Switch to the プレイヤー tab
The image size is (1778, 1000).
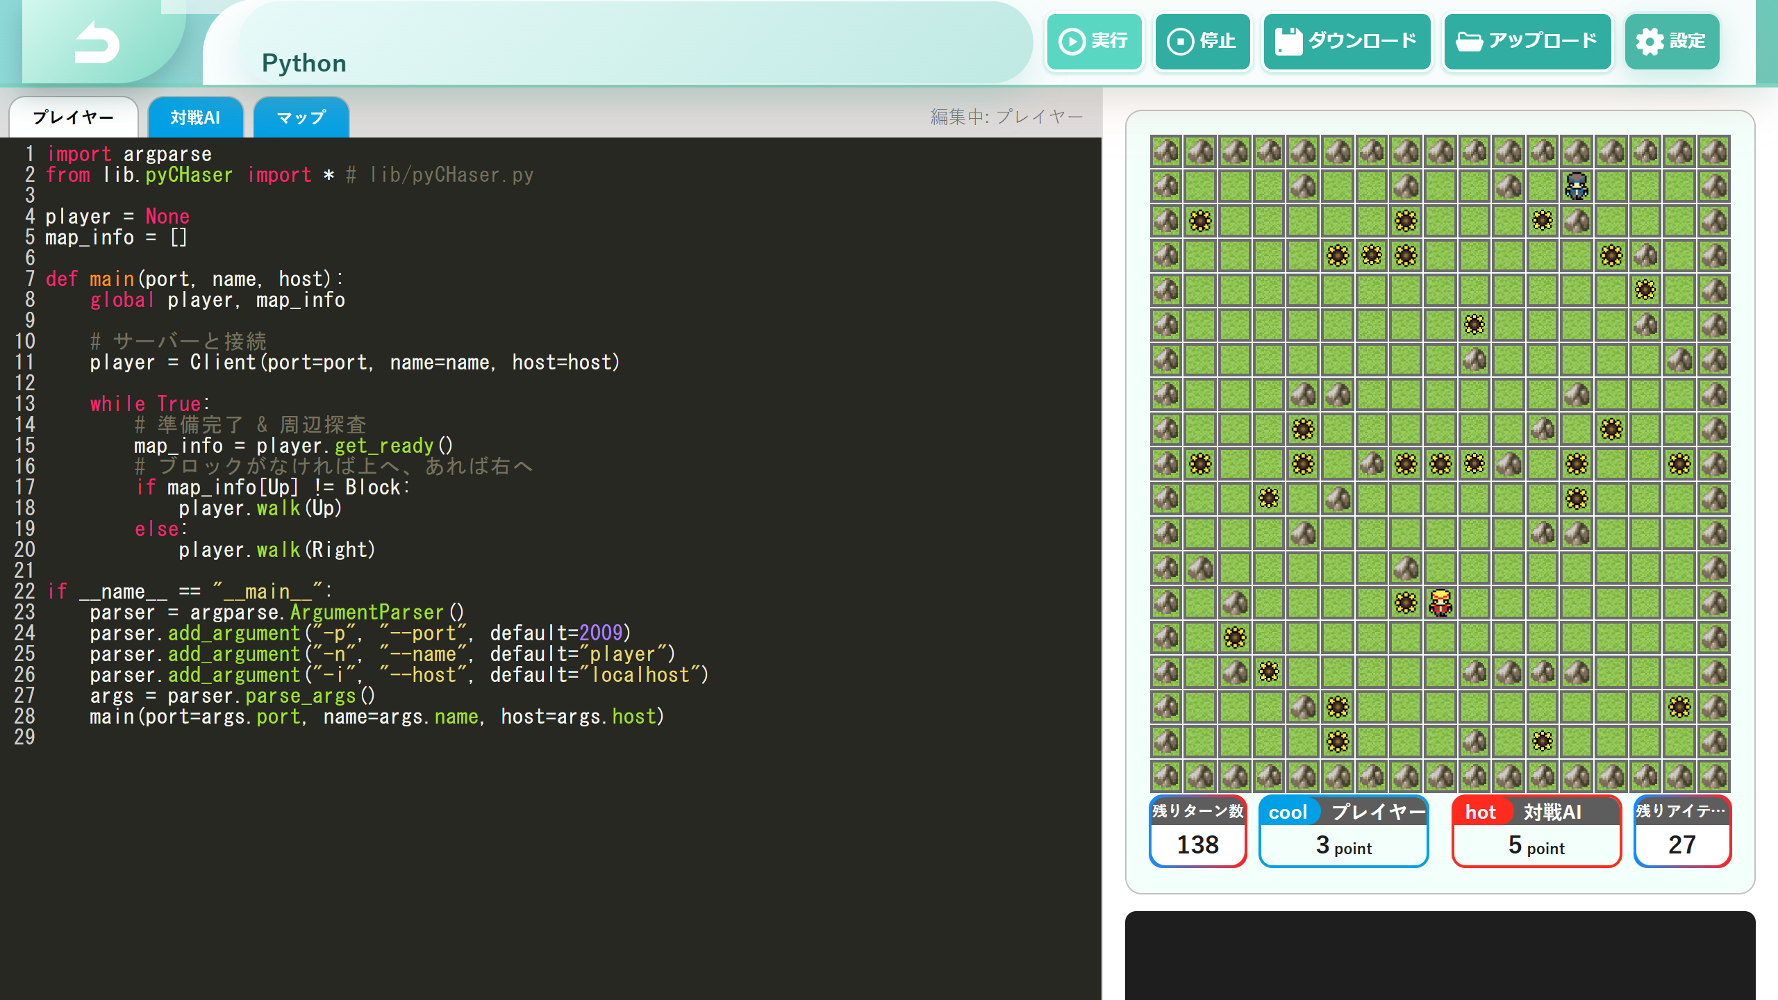point(74,117)
